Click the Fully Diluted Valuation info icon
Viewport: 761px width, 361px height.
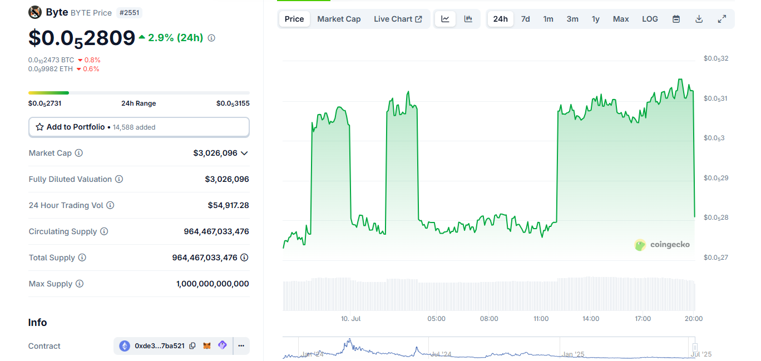(x=119, y=179)
